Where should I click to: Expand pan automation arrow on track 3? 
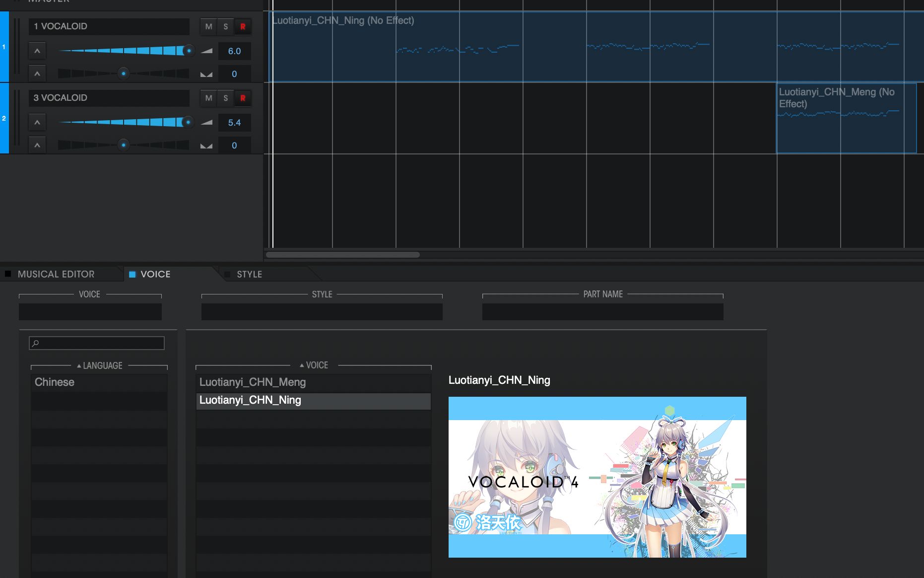point(37,145)
